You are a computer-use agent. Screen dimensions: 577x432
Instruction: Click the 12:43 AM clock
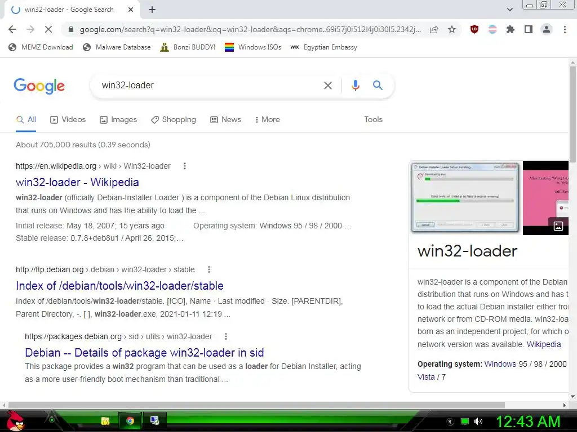529,421
